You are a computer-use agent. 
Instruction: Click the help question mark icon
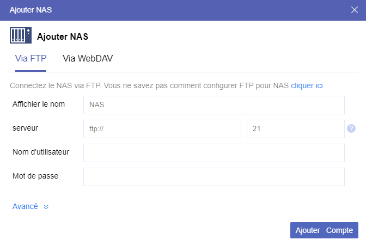coord(351,129)
